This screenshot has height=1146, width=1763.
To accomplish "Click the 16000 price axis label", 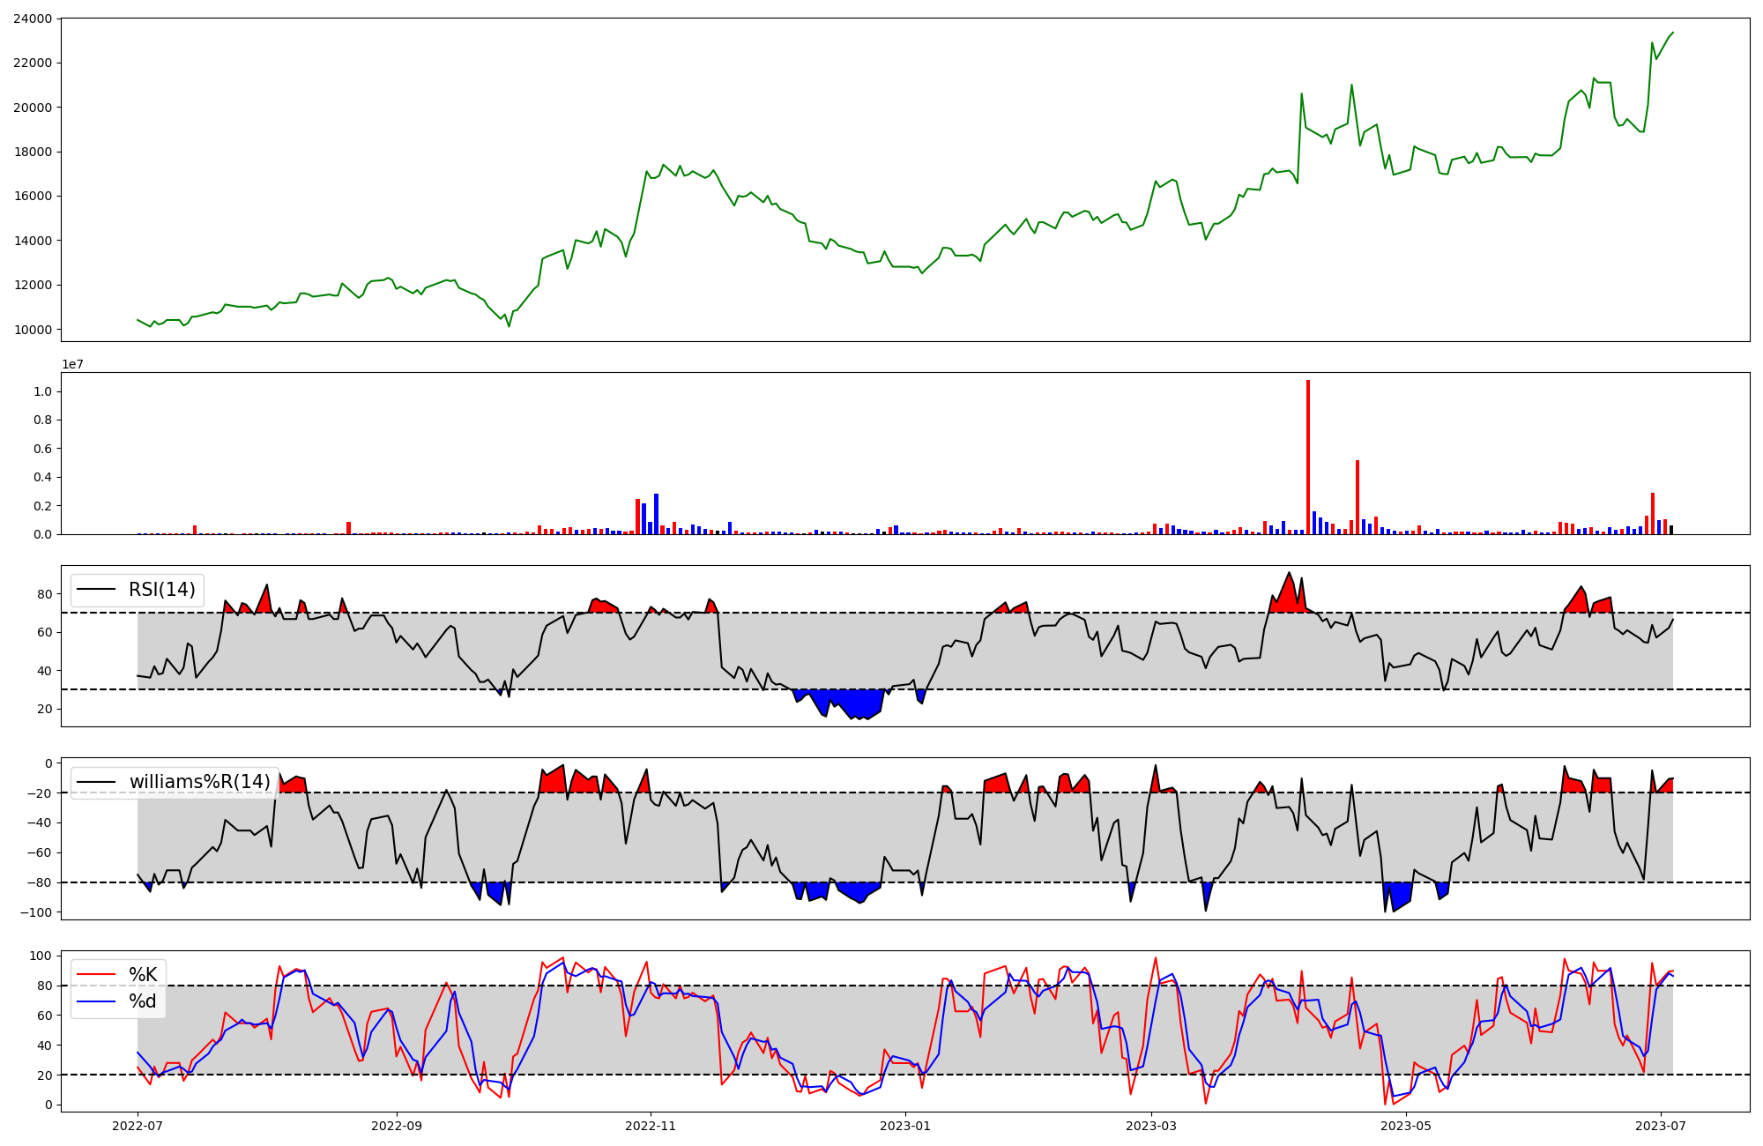I will pos(32,197).
